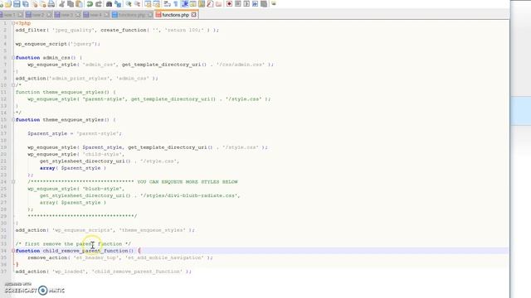Open Find dialog with binoculars icon
Viewport: 531px width, 298px height.
click(x=109, y=4)
